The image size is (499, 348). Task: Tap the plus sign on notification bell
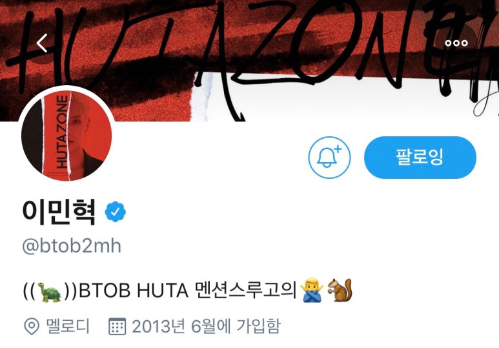coord(338,148)
